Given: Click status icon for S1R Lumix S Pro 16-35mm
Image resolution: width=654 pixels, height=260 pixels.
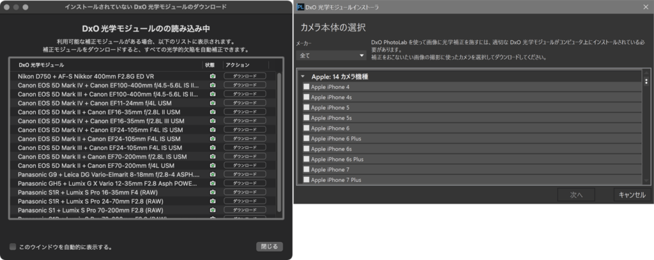Looking at the screenshot, I should coord(213,192).
